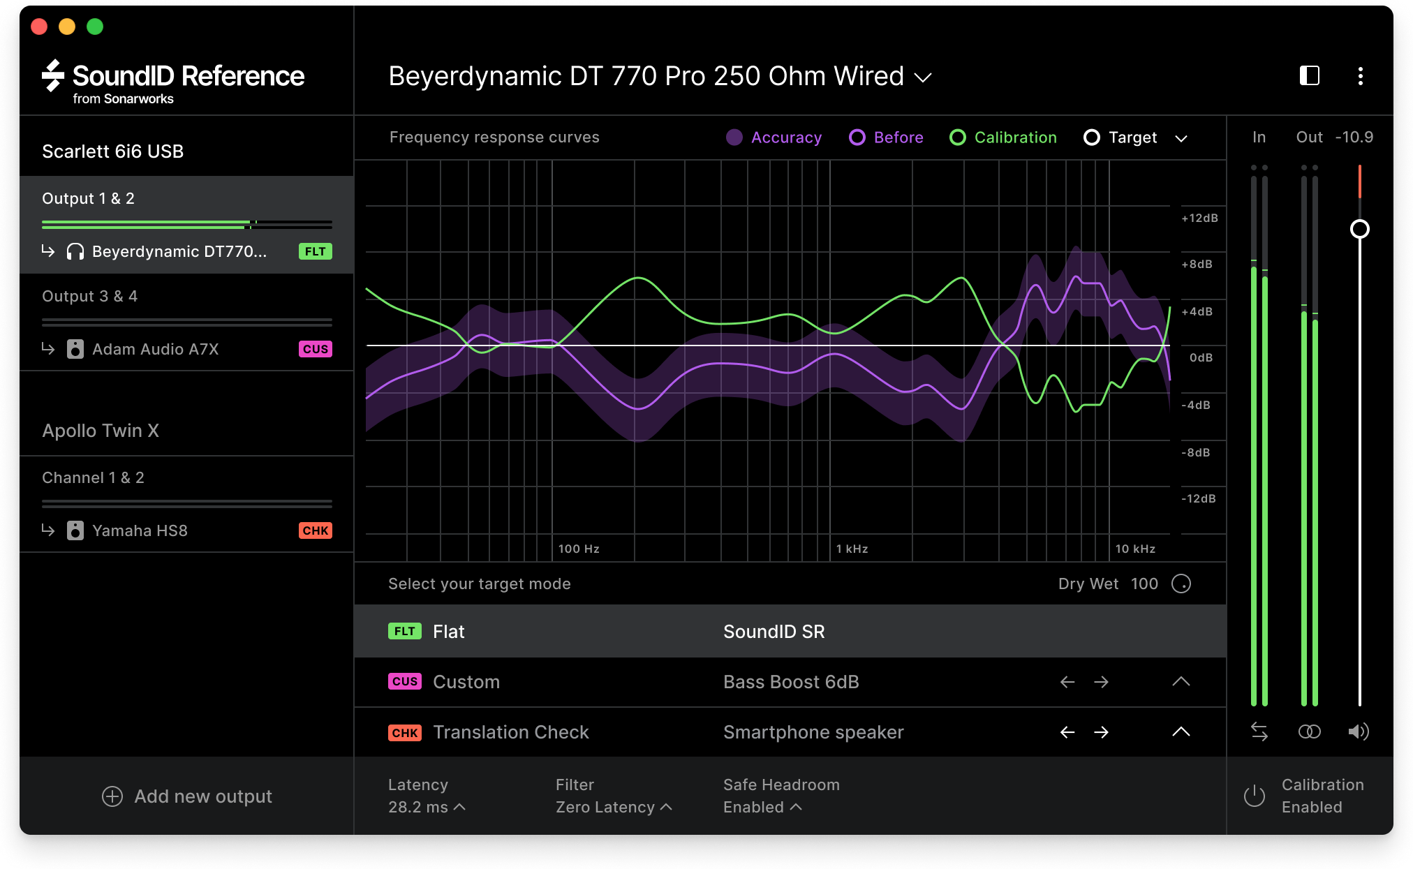The height and width of the screenshot is (869, 1413).
Task: Drag the output volume slider on right side
Action: (1361, 228)
